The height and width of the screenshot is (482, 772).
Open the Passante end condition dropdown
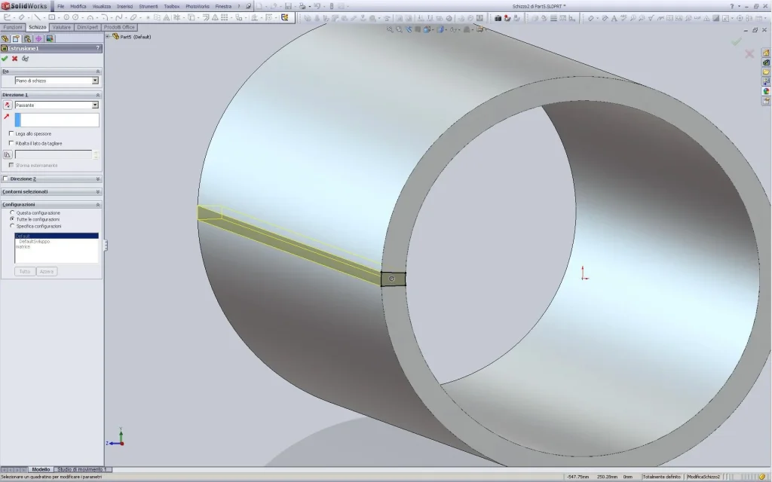[95, 105]
